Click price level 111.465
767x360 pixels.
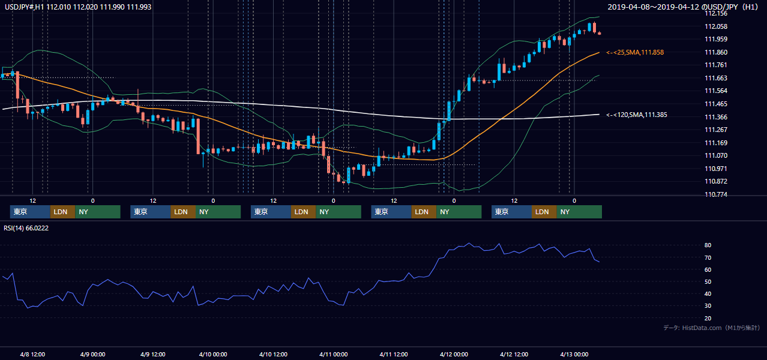pos(716,104)
